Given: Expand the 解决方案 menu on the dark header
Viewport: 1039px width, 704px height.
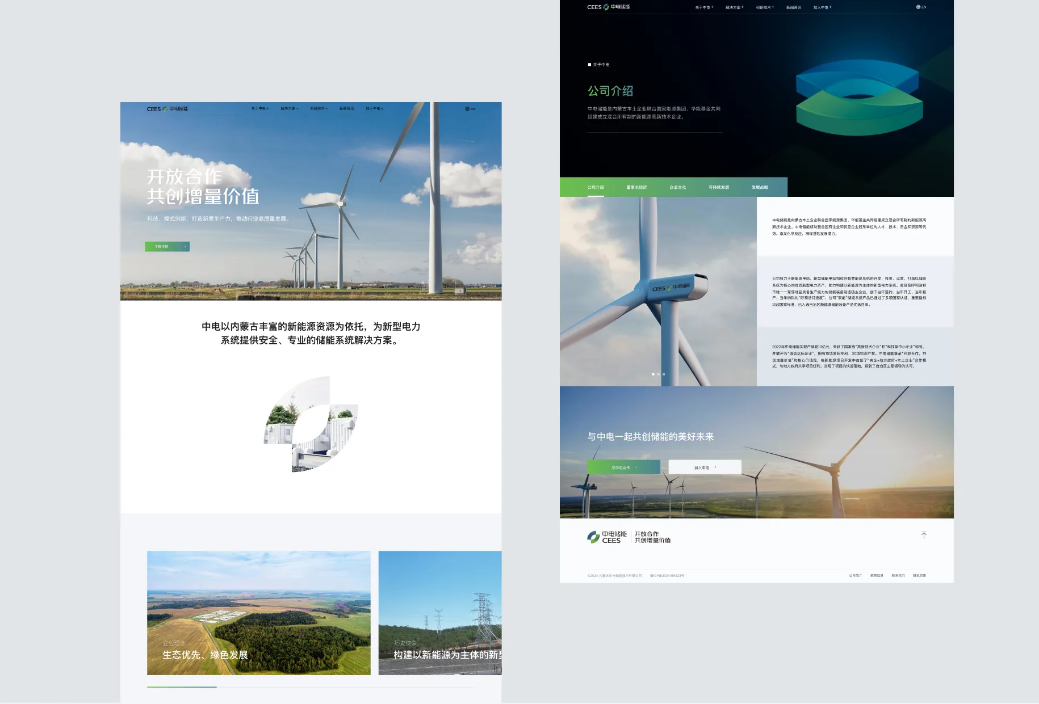Looking at the screenshot, I should pyautogui.click(x=734, y=8).
